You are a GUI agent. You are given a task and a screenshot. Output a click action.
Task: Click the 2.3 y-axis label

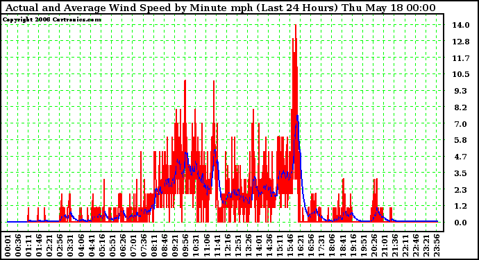coord(461,190)
